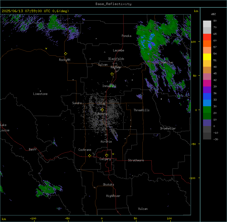Click the -50 tick on bottom axis

67,218
